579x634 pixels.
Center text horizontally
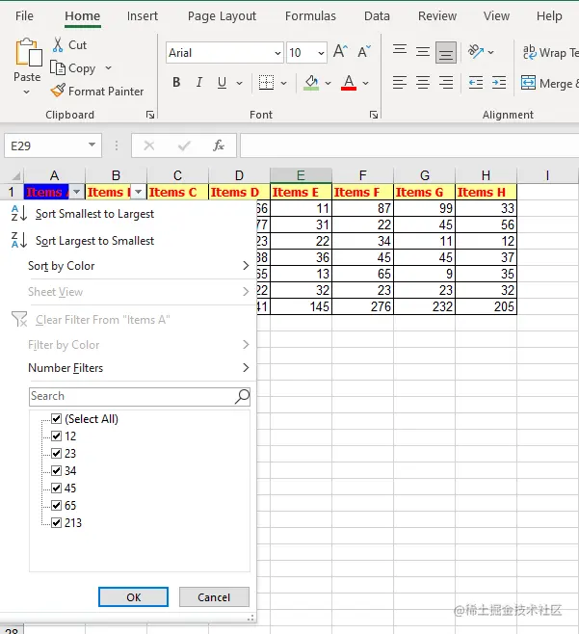tap(423, 83)
